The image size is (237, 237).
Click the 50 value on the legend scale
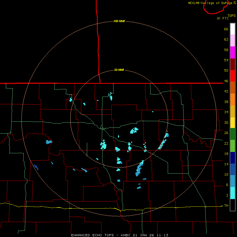click(x=226, y=71)
